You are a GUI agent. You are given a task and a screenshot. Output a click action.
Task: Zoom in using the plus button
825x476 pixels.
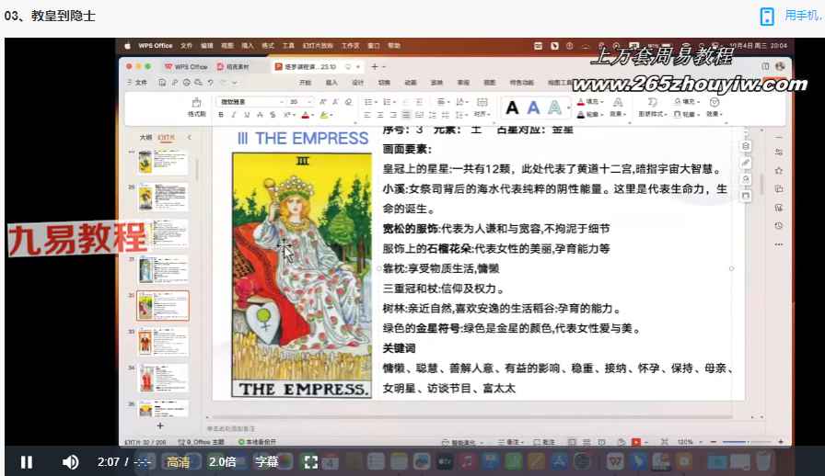pos(781,442)
